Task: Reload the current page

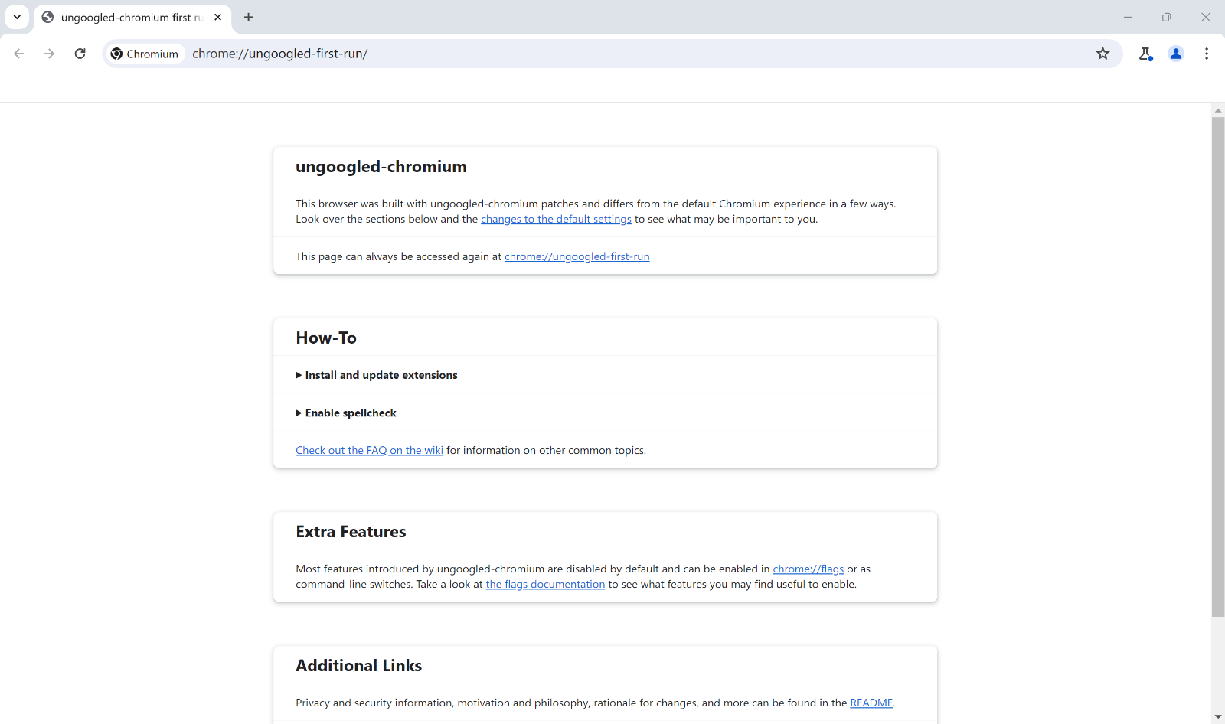Action: tap(80, 54)
